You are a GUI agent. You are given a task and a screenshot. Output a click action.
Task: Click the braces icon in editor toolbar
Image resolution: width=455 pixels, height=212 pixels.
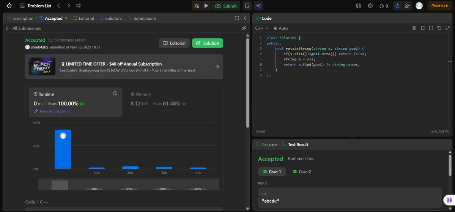(431, 28)
